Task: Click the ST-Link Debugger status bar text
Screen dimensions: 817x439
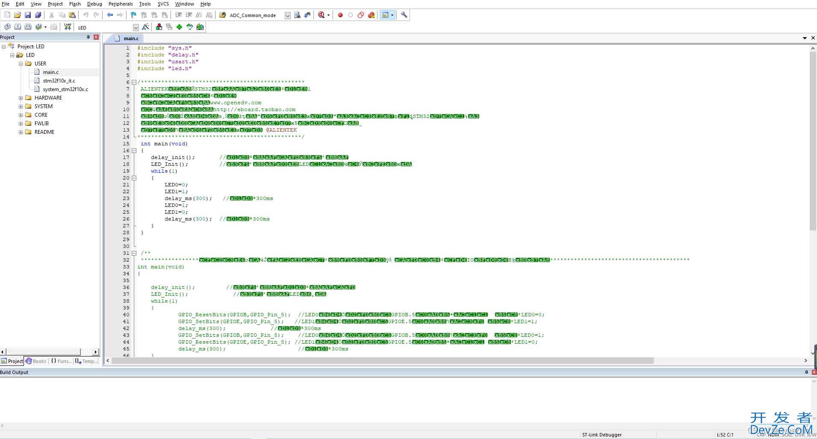Action: [x=602, y=435]
